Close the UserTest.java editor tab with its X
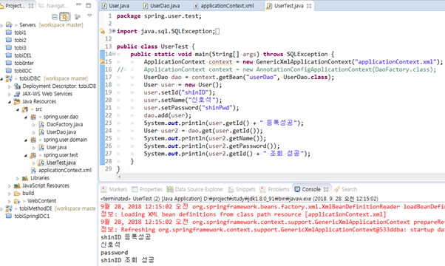This screenshot has height=266, width=445. click(x=309, y=6)
